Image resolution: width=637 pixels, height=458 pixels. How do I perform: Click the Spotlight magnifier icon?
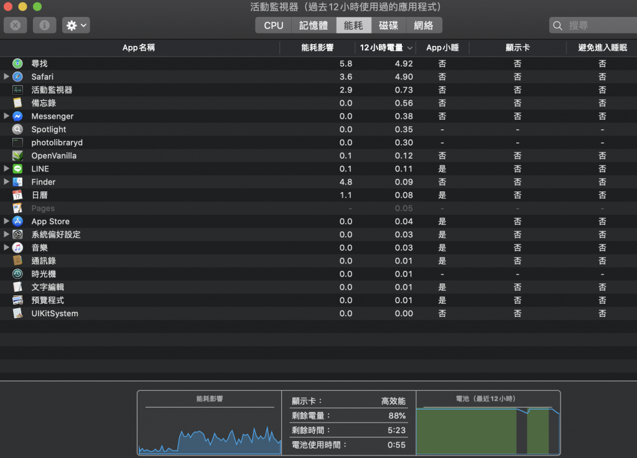17,129
